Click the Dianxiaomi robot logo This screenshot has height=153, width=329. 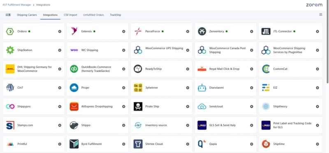point(202,88)
